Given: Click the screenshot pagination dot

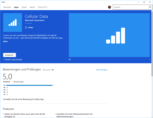Looking at the screenshot, I should [x=149, y=60].
